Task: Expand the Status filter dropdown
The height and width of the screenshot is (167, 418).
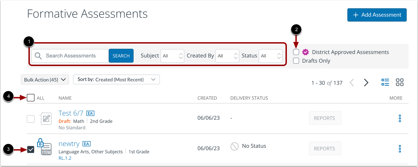Action: coord(271,56)
